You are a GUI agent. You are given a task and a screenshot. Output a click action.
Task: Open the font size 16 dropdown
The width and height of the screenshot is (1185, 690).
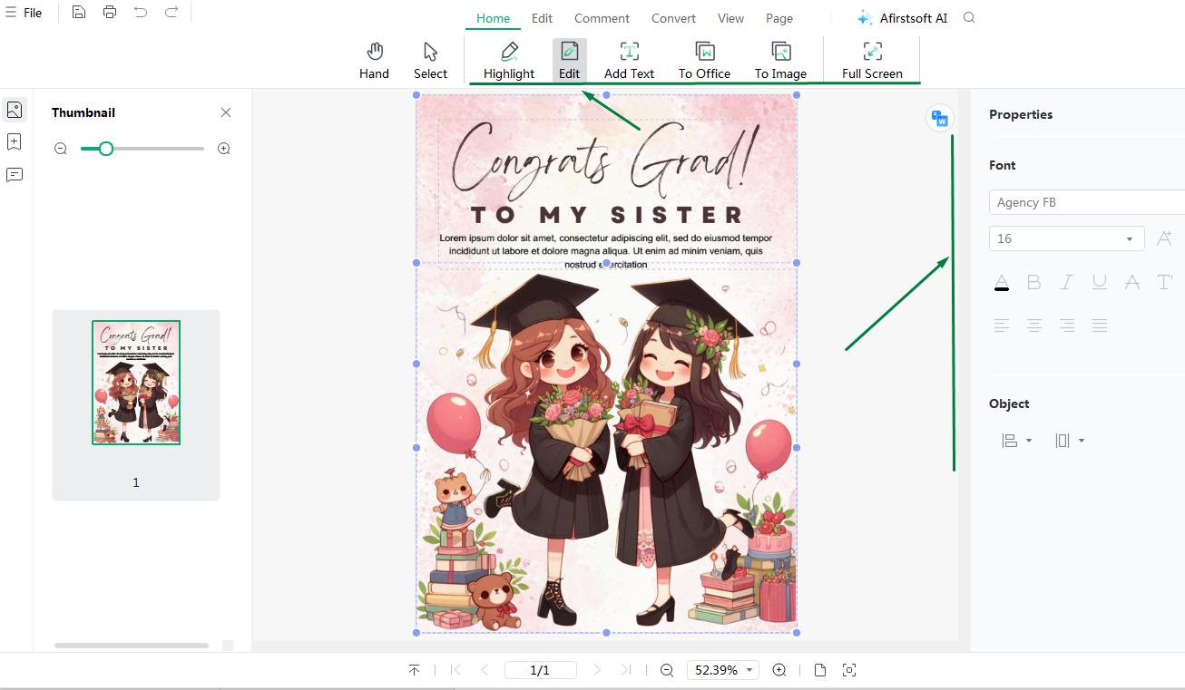coord(1067,238)
